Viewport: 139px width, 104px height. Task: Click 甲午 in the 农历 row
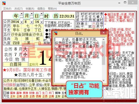click(16, 26)
